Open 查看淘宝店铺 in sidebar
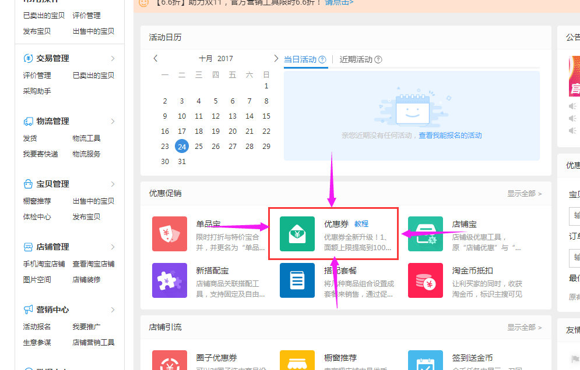Image resolution: width=580 pixels, height=370 pixels. (x=93, y=264)
